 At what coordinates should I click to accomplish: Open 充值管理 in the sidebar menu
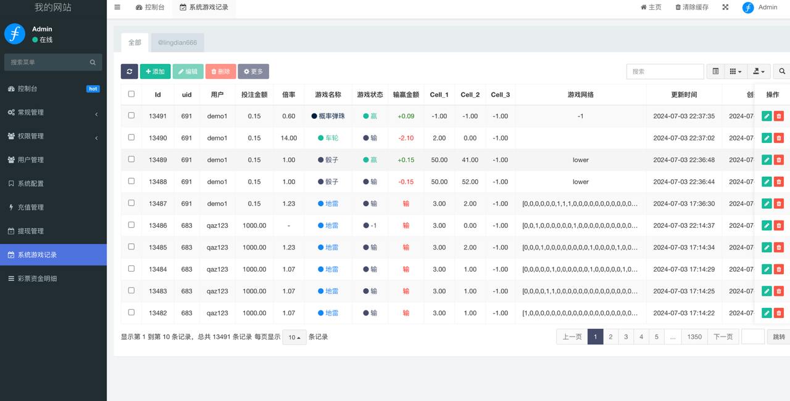click(x=31, y=207)
